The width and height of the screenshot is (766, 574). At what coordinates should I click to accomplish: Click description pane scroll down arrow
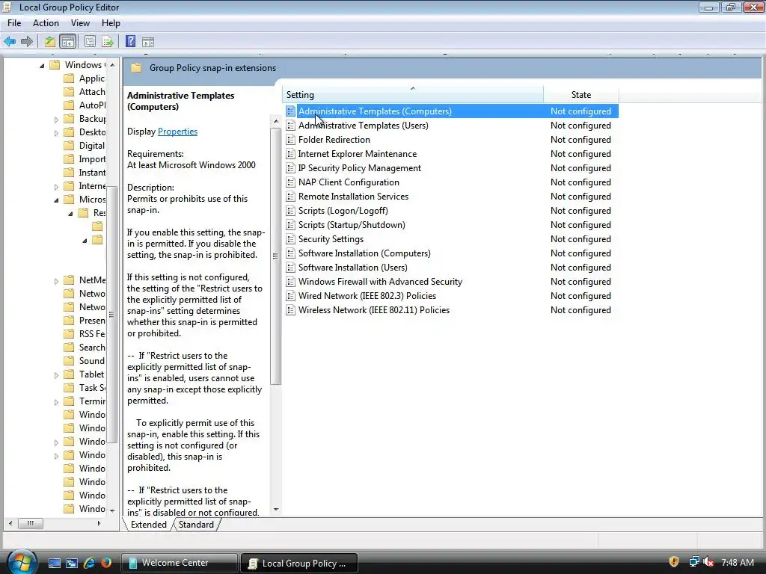[276, 510]
